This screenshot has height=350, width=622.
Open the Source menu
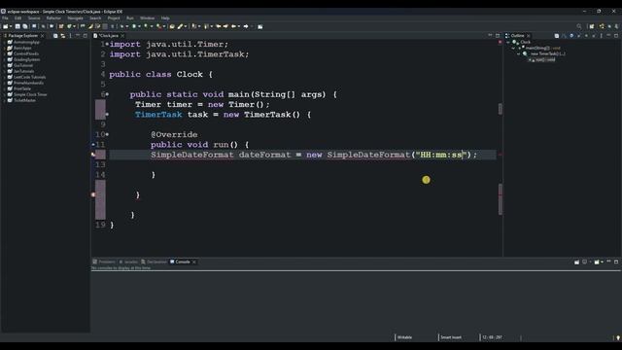click(x=34, y=18)
